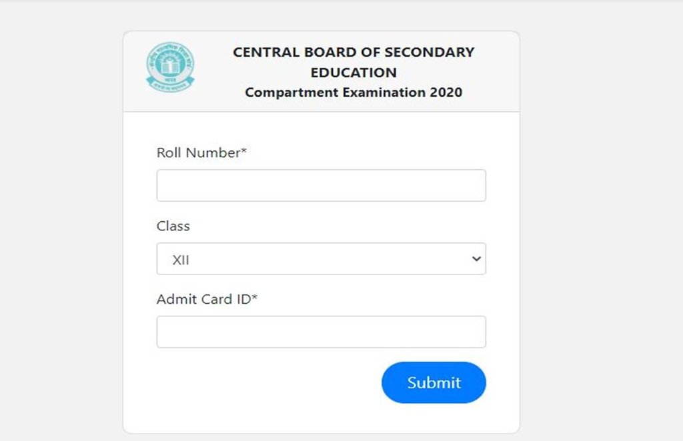Viewport: 683px width, 441px height.
Task: Select the XII value in Class box
Action: 181,260
